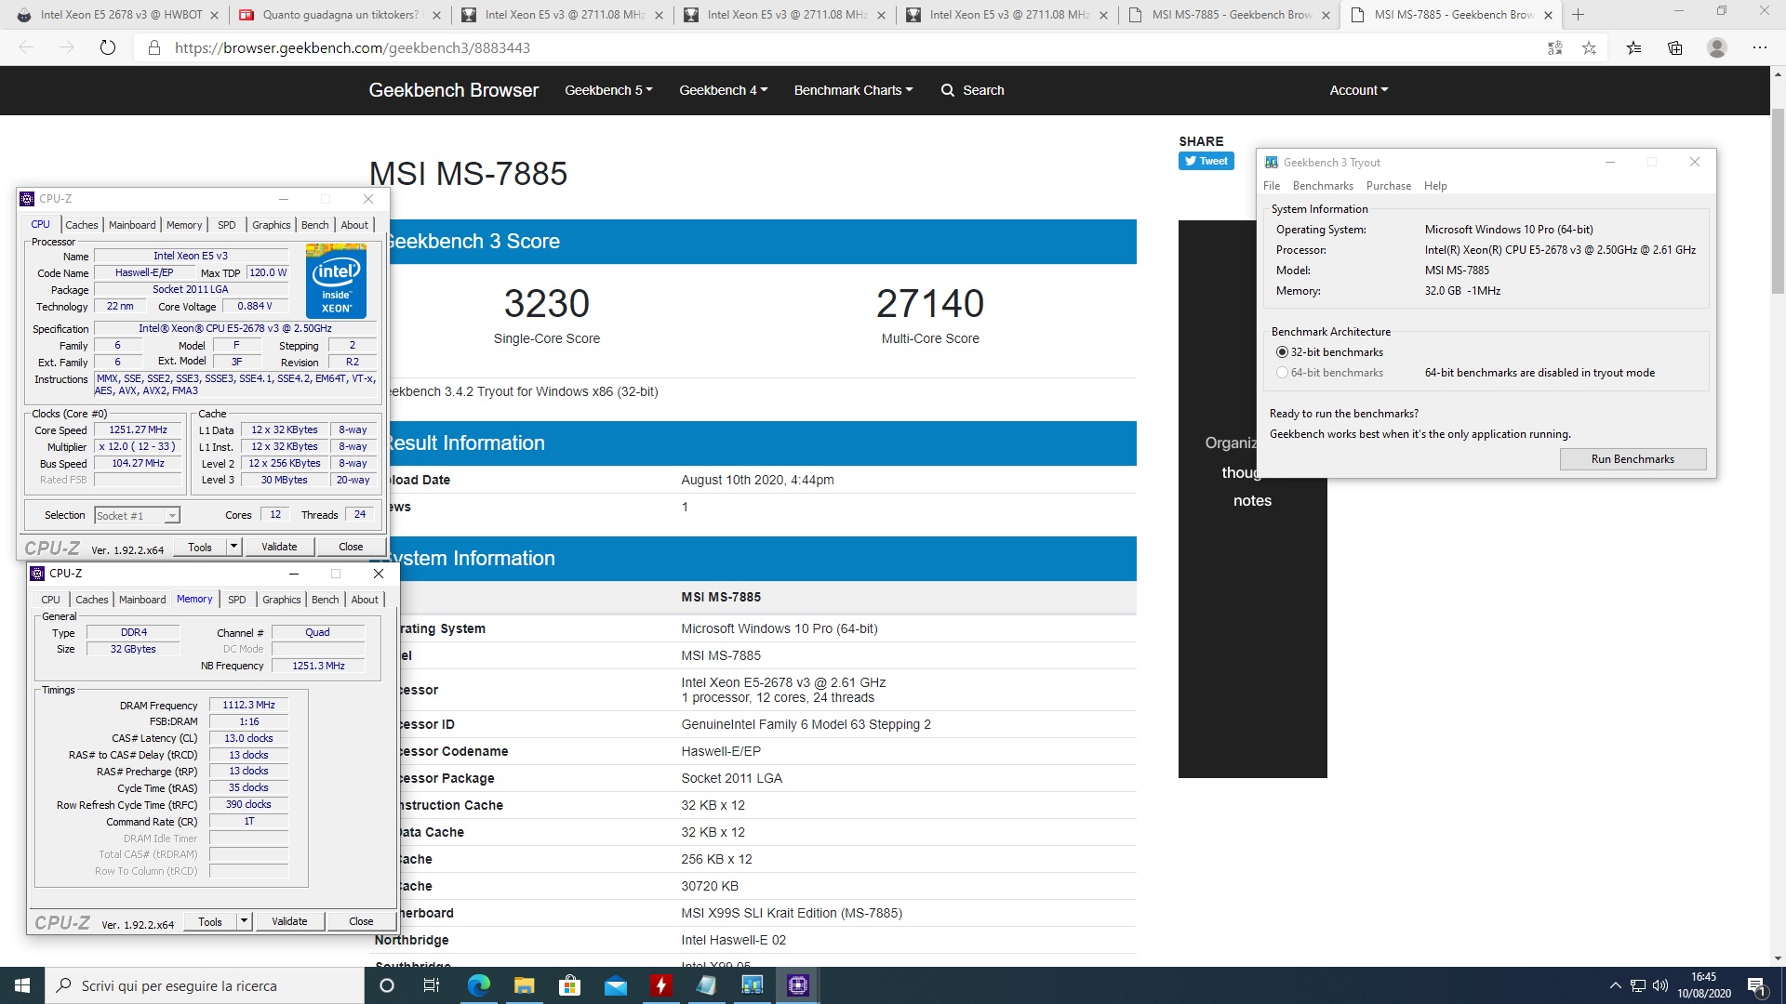
Task: Click the Run Benchmarks button
Action: pyautogui.click(x=1633, y=459)
